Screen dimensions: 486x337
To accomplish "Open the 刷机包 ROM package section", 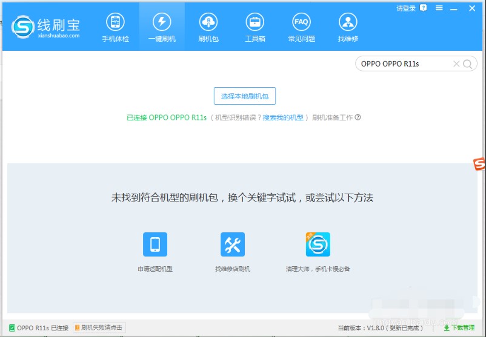I will tap(208, 27).
